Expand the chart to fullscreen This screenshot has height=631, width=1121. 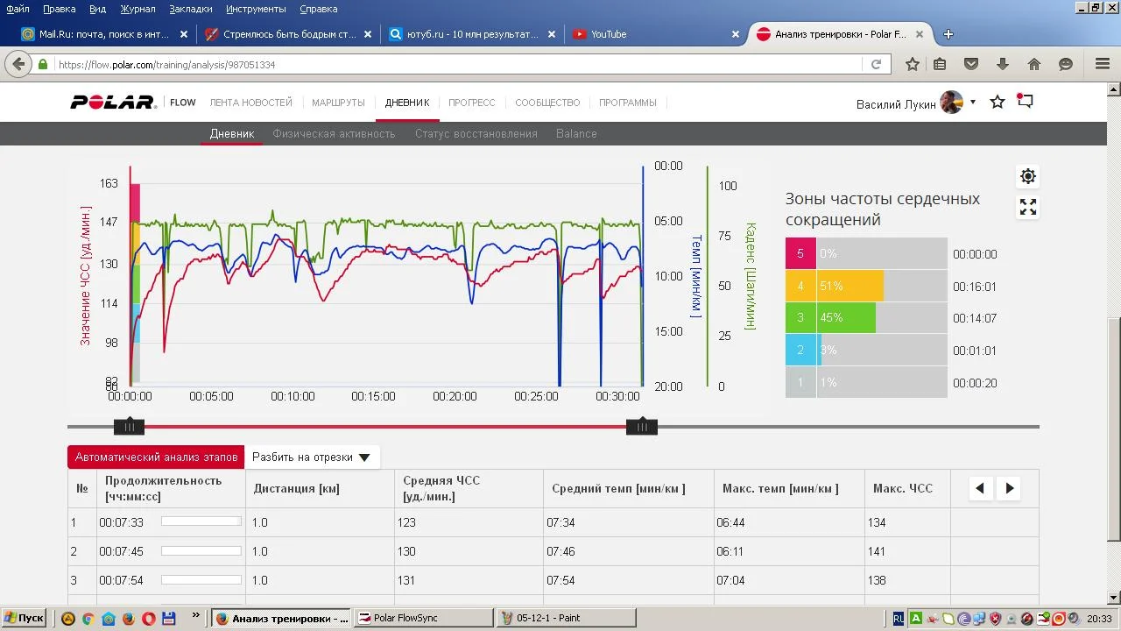pos(1028,208)
